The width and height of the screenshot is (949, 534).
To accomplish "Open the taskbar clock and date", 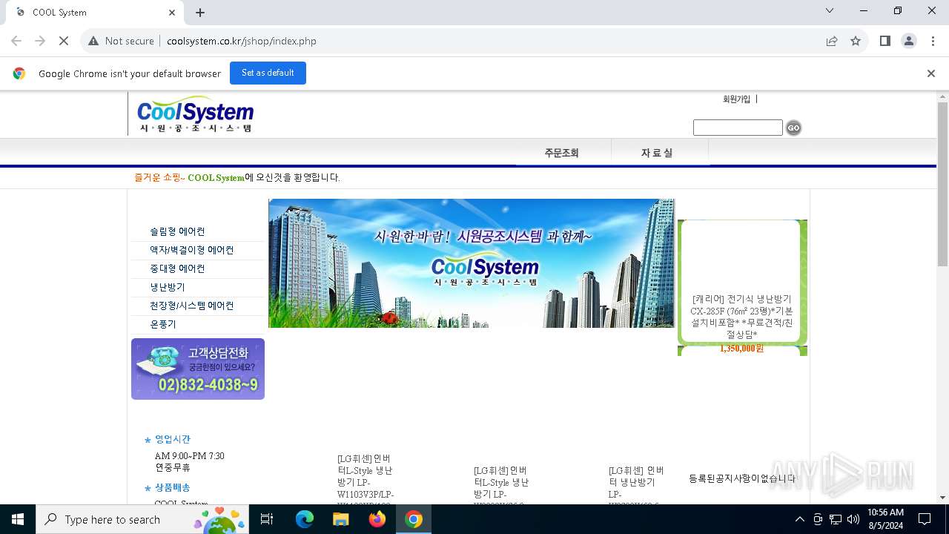I will [885, 519].
